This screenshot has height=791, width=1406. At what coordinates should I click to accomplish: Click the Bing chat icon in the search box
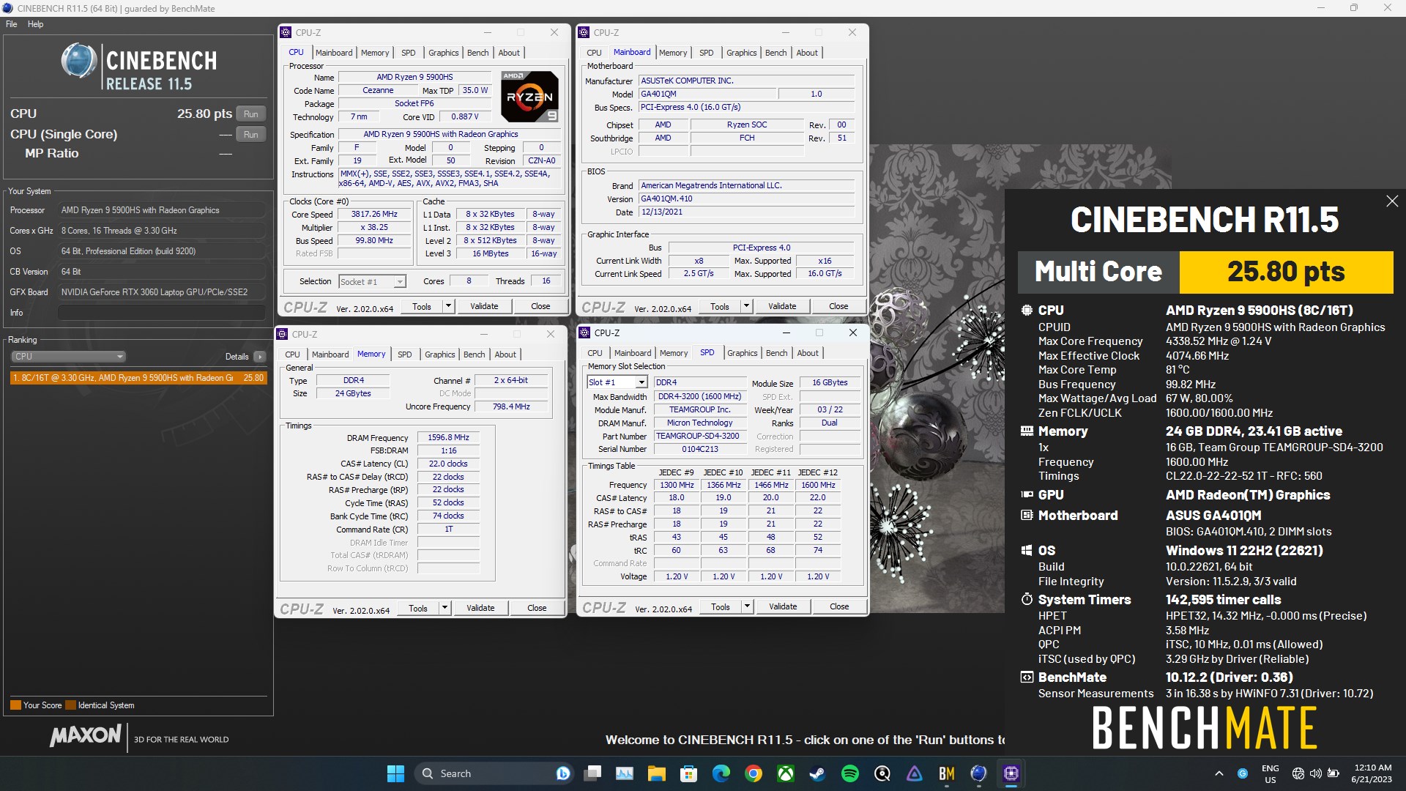coord(563,773)
